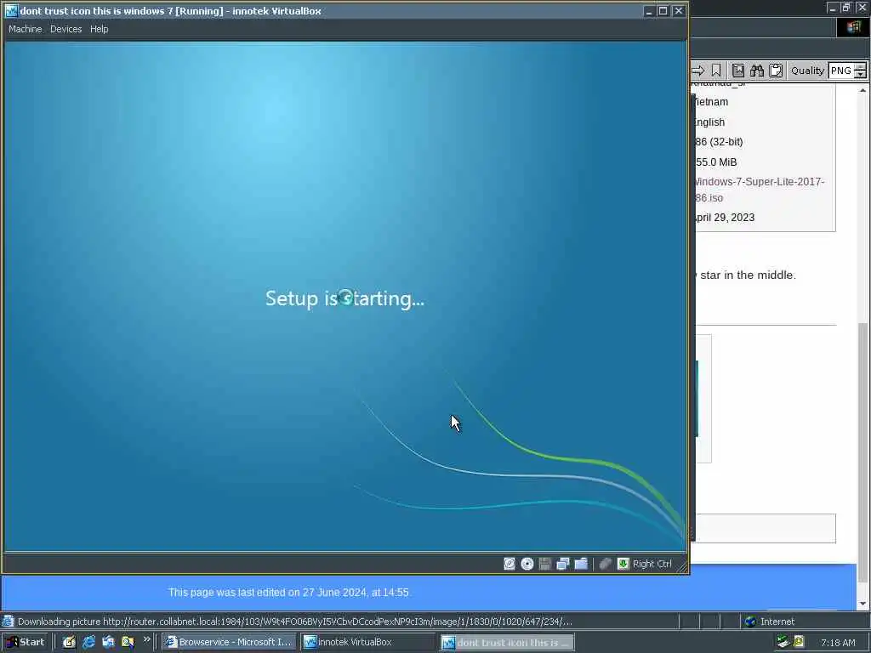Click the VM window resize grip corner

(681, 567)
